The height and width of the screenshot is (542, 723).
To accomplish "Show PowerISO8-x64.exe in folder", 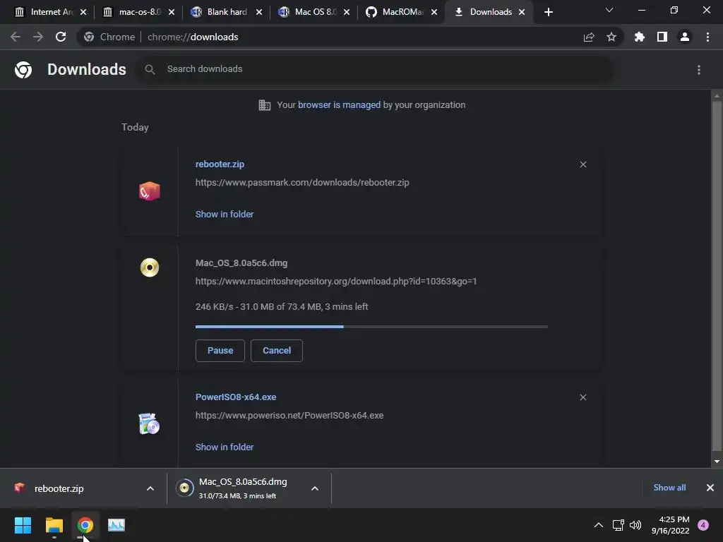I will click(225, 447).
